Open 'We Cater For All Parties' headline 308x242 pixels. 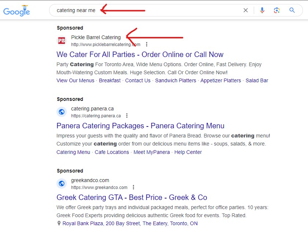[140, 54]
